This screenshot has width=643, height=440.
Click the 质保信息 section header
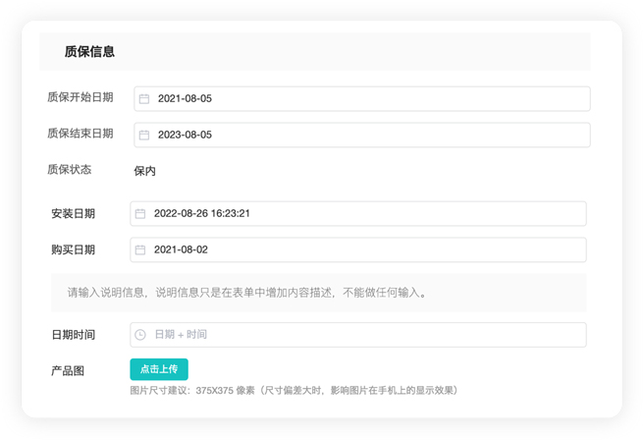click(x=89, y=52)
